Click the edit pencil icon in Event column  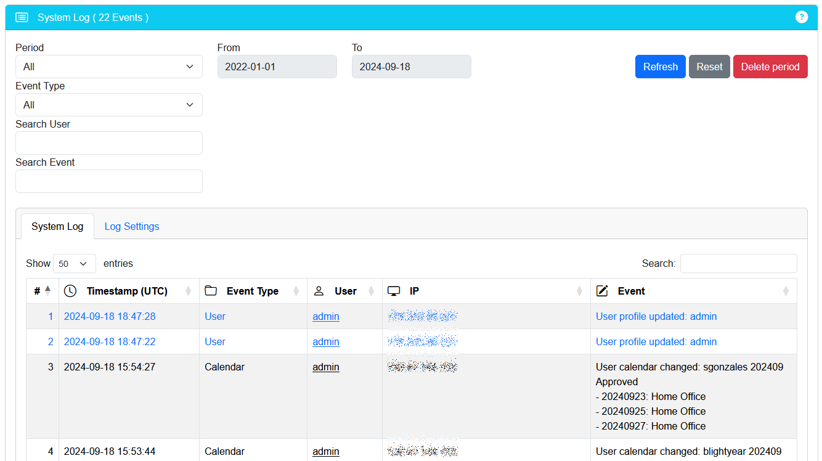point(603,291)
